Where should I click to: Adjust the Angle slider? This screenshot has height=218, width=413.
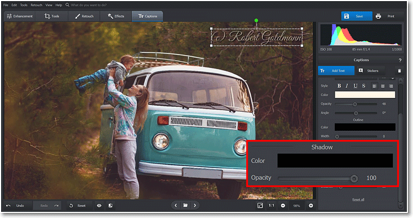(356, 113)
